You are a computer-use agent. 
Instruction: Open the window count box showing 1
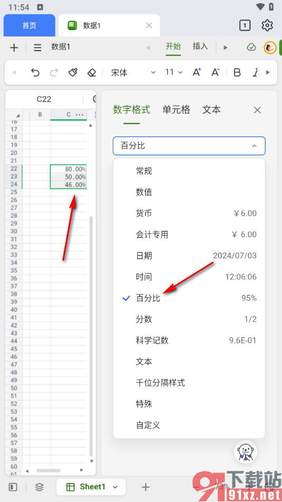(x=245, y=25)
